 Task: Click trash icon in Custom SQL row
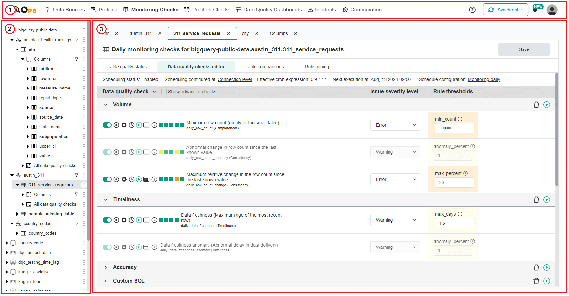536,281
